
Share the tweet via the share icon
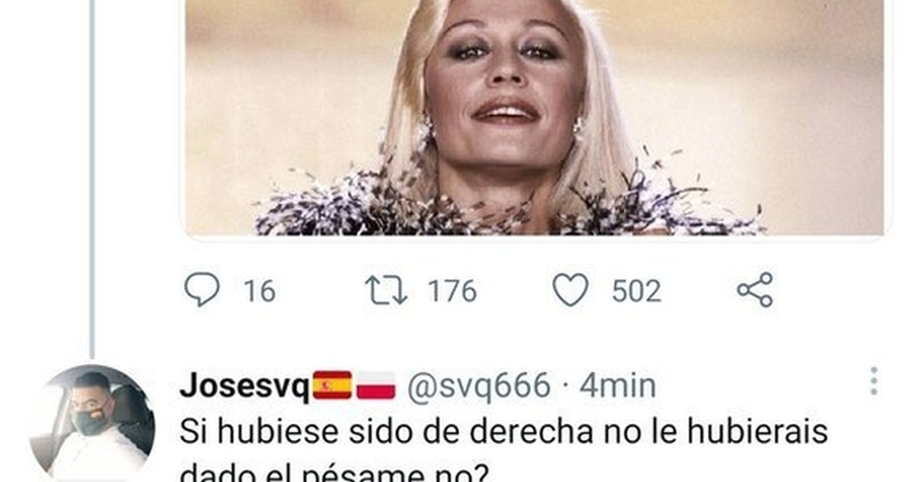pos(755,290)
